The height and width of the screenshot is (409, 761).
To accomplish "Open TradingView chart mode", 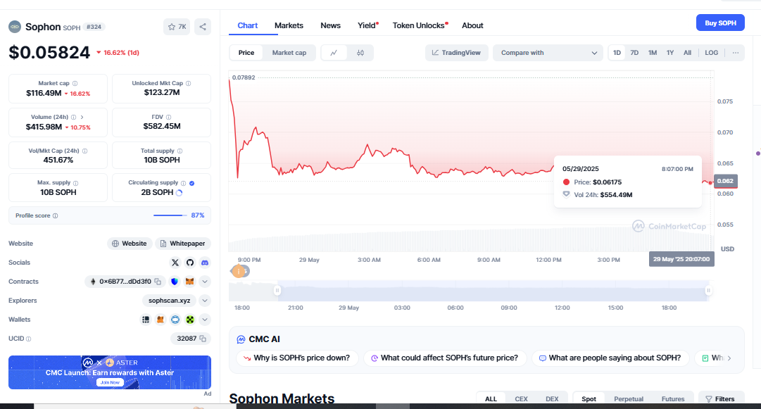I will (456, 52).
